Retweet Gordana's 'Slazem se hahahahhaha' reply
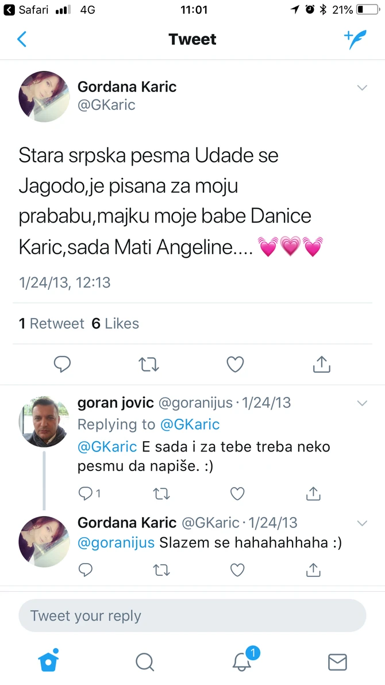 click(x=161, y=570)
